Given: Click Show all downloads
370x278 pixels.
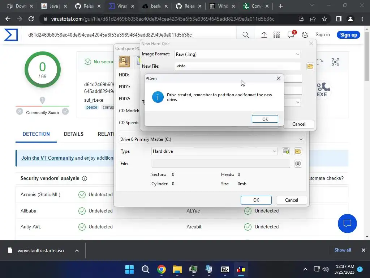Looking at the screenshot, I should [x=343, y=250].
